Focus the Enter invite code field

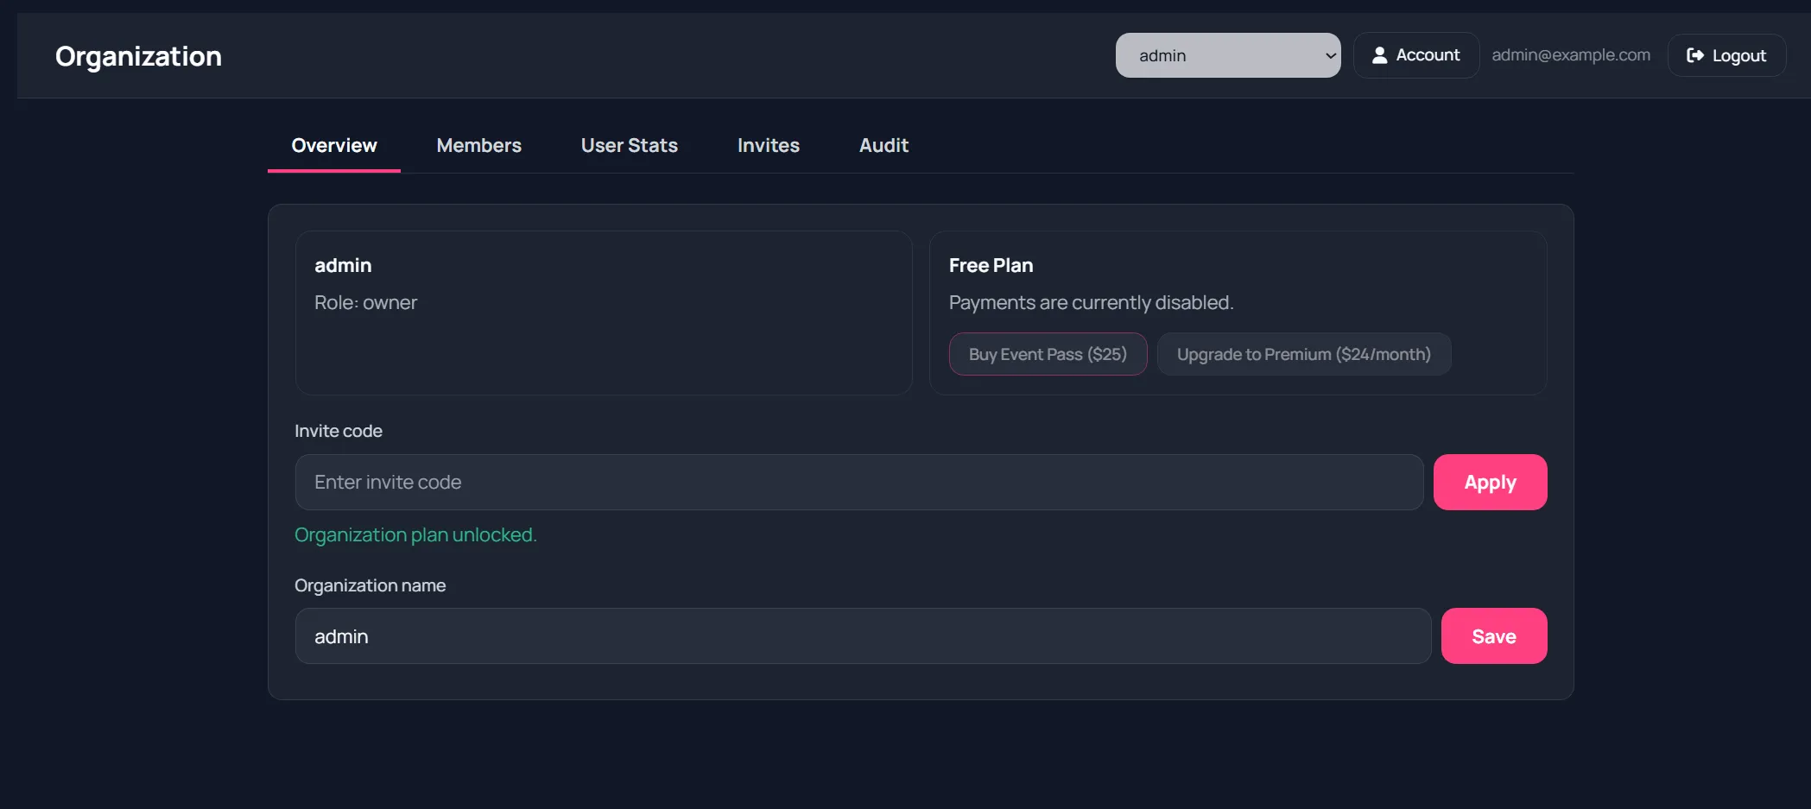(858, 482)
